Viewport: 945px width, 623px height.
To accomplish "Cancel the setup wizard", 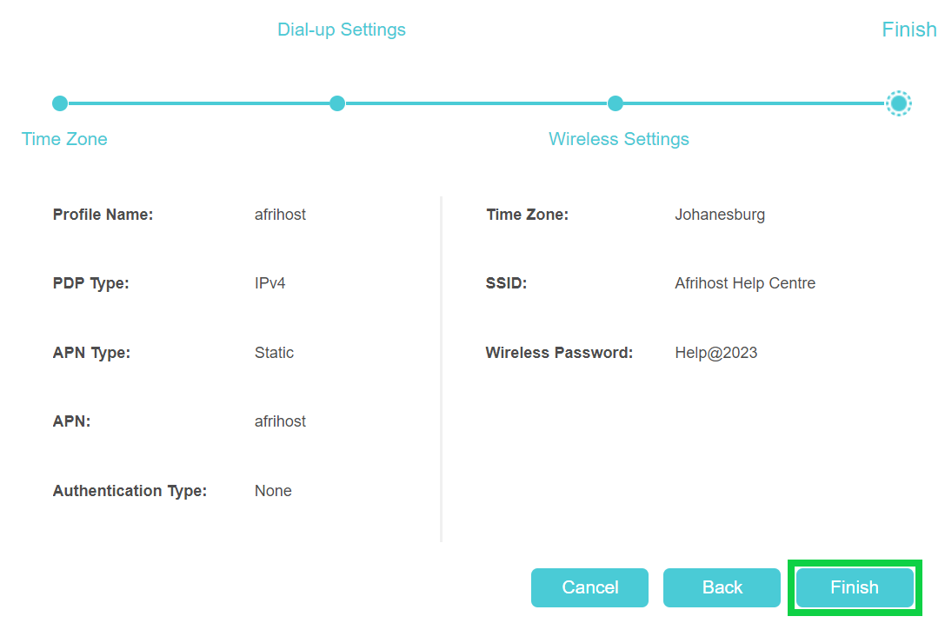I will click(x=589, y=587).
